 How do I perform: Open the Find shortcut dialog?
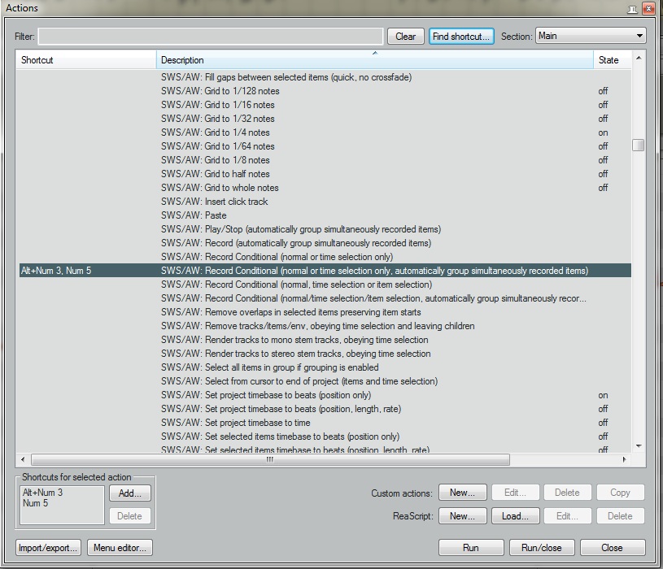pos(461,37)
